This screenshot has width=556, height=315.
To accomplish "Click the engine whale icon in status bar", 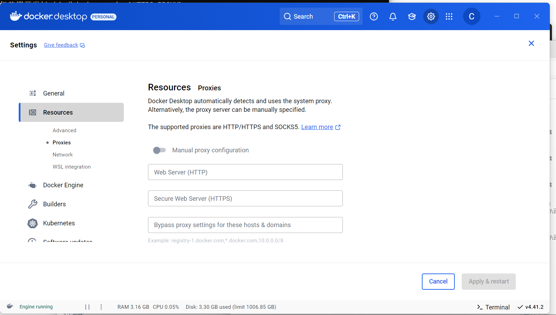I will click(x=10, y=306).
